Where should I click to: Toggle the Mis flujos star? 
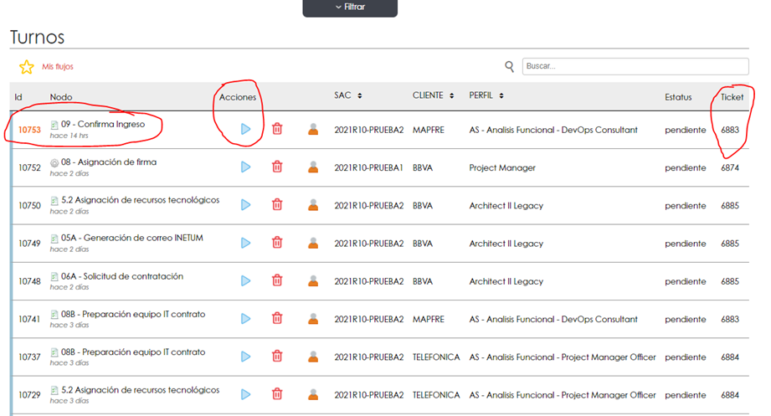(27, 67)
